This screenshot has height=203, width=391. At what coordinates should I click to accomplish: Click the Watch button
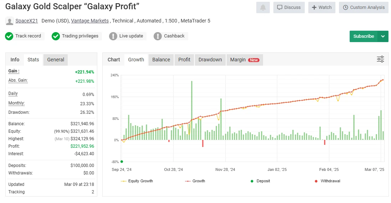[321, 7]
